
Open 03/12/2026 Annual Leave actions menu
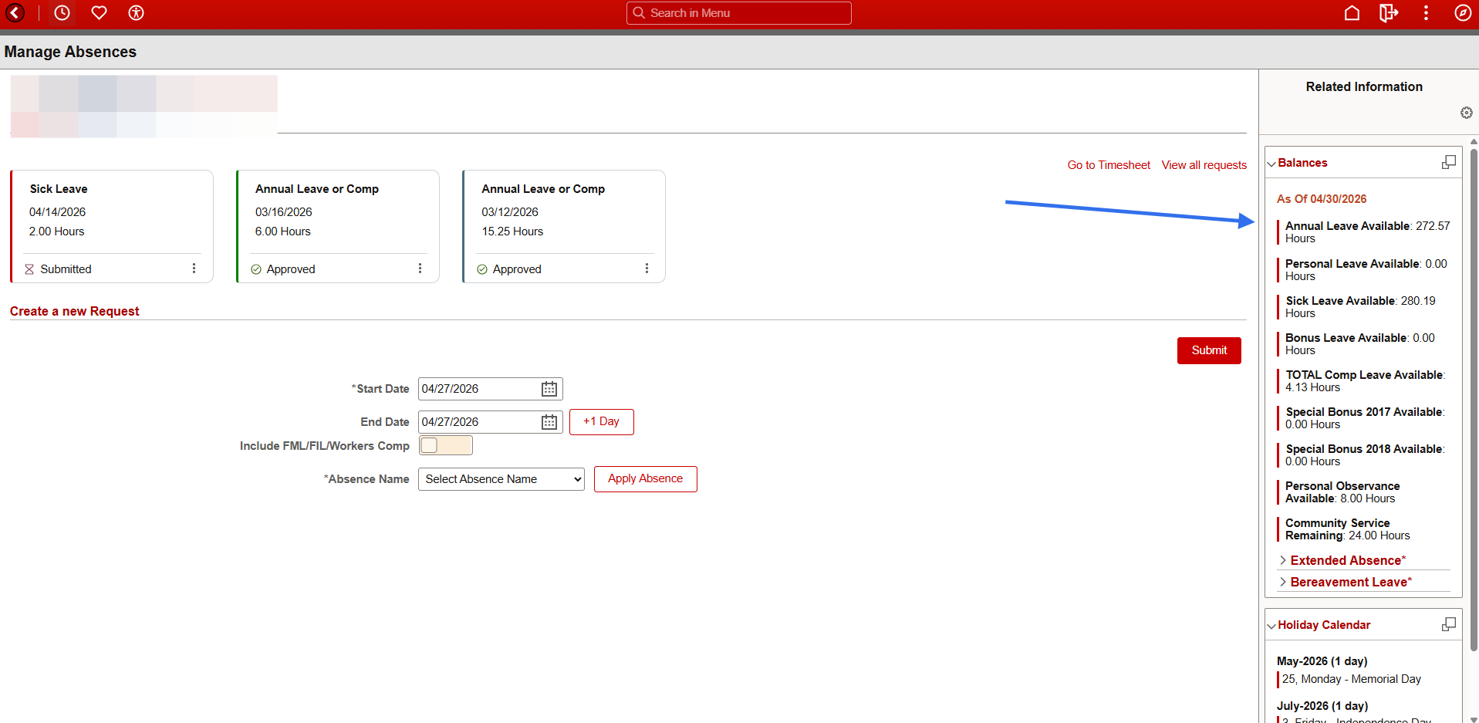click(647, 269)
